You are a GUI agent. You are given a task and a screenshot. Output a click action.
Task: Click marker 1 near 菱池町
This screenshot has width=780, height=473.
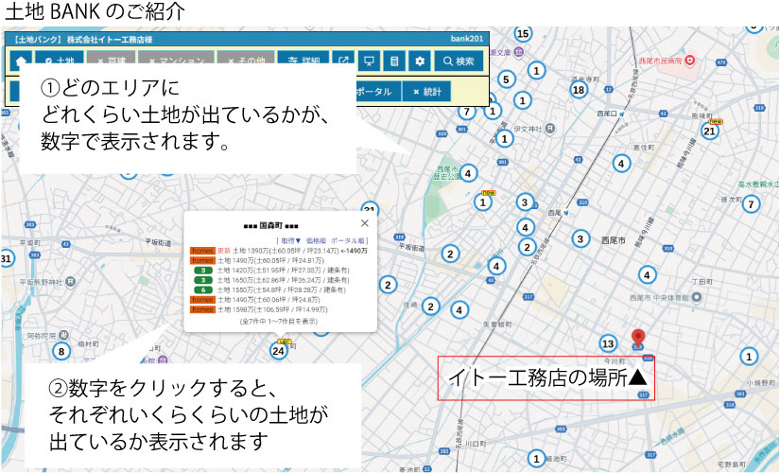[536, 458]
